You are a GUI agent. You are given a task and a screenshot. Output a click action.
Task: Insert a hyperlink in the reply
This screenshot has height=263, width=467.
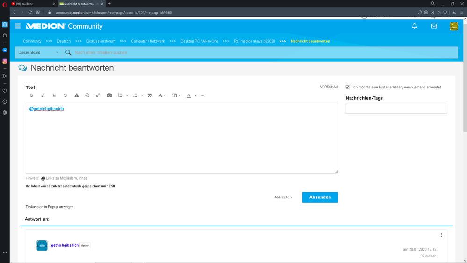(98, 95)
